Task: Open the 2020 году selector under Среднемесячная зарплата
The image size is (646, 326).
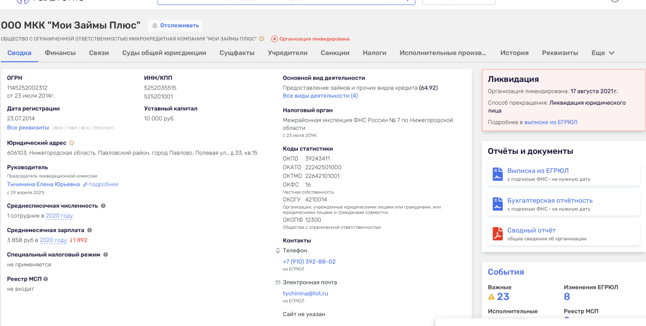Action: pyautogui.click(x=53, y=240)
